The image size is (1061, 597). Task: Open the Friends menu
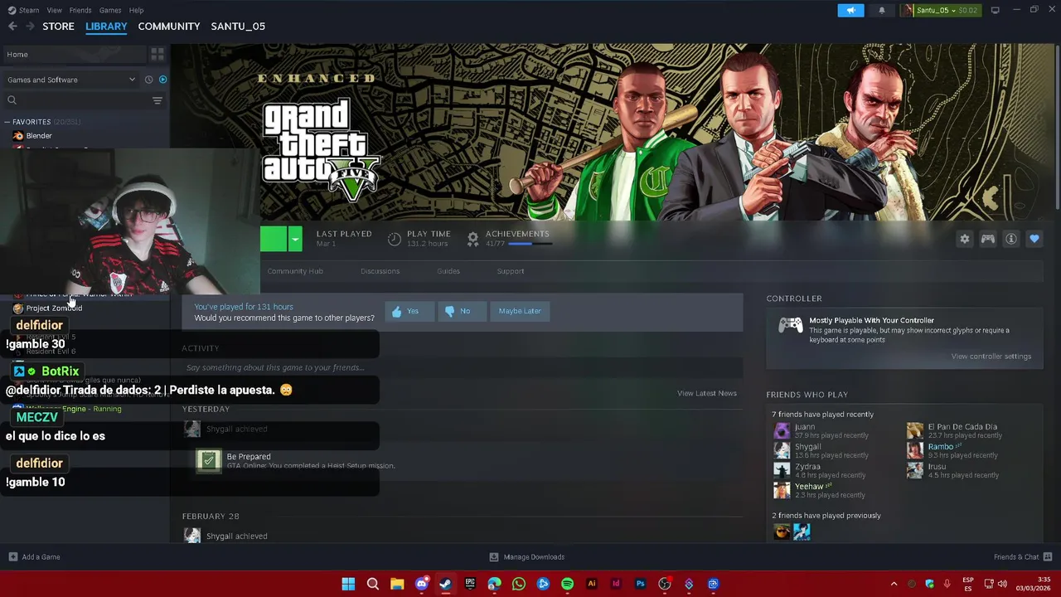80,10
